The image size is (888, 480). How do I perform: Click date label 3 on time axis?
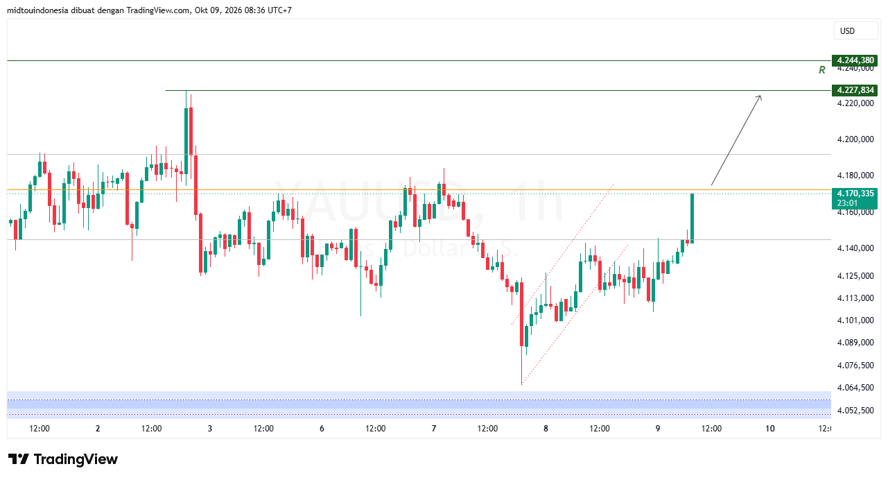[210, 429]
